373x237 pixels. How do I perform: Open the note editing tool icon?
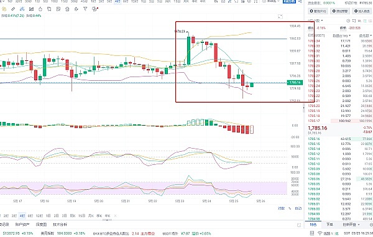(58, 9)
